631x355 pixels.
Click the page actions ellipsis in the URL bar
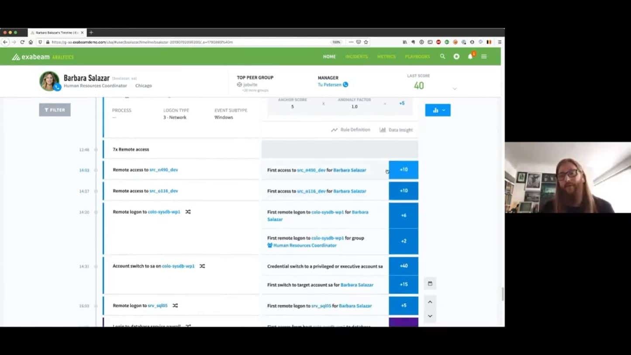351,42
